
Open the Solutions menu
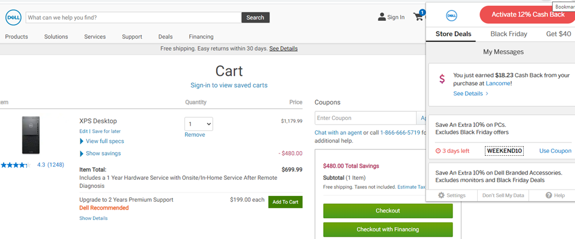(x=56, y=37)
